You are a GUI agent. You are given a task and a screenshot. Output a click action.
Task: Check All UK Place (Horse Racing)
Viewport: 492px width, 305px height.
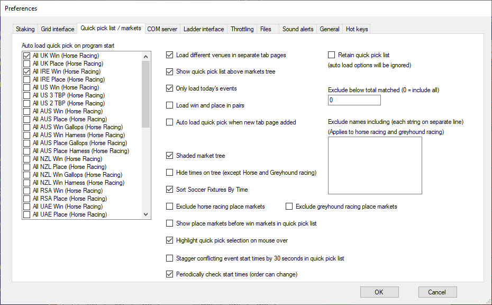(26, 64)
